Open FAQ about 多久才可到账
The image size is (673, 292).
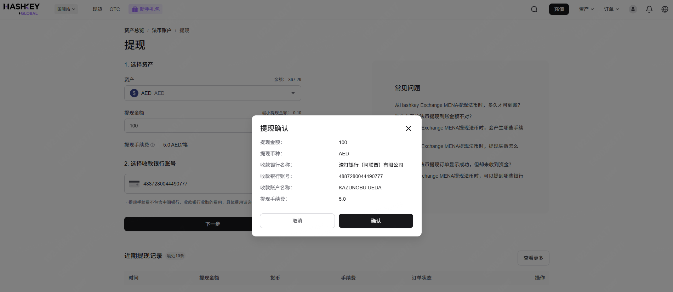coord(457,105)
